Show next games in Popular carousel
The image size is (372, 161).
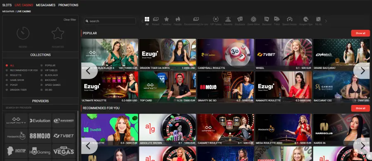click(x=362, y=71)
